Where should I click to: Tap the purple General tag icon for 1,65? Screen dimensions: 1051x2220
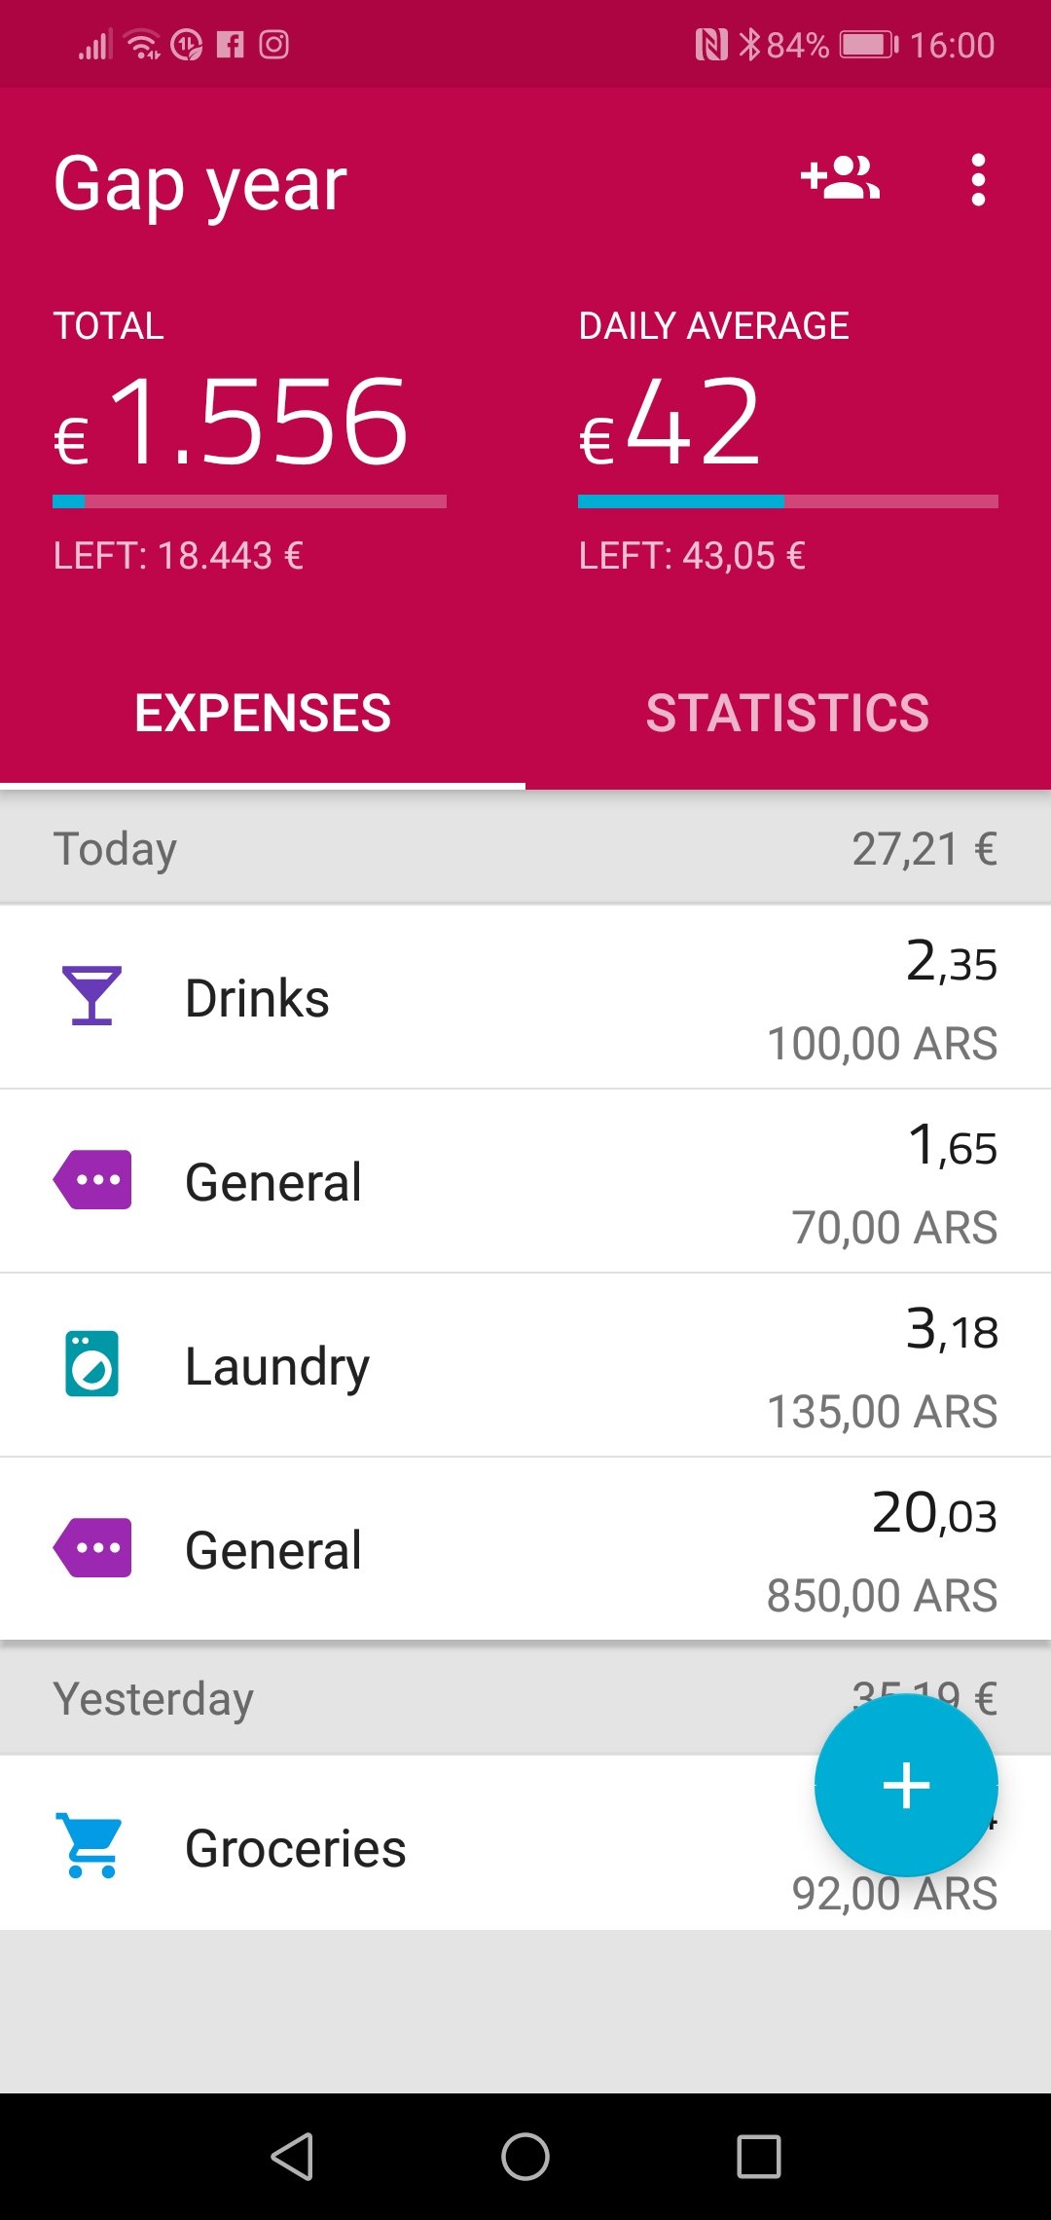pos(92,1180)
